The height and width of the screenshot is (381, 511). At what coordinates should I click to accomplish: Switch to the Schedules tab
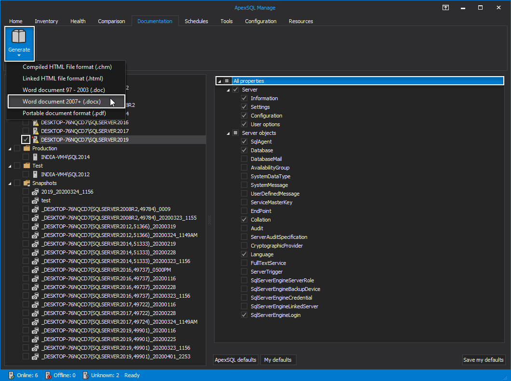pos(196,21)
